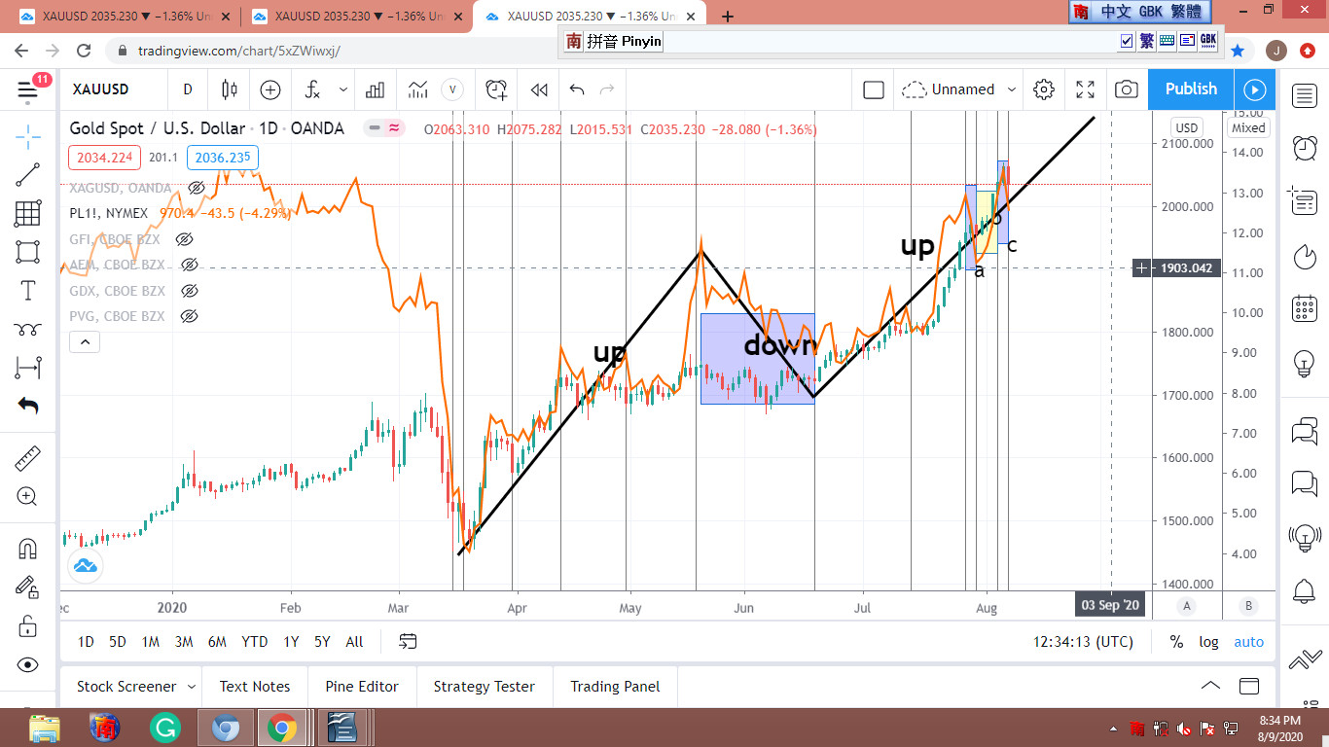Toggle visibility of XAGUSD, OANDA series
The width and height of the screenshot is (1329, 747).
coord(196,188)
